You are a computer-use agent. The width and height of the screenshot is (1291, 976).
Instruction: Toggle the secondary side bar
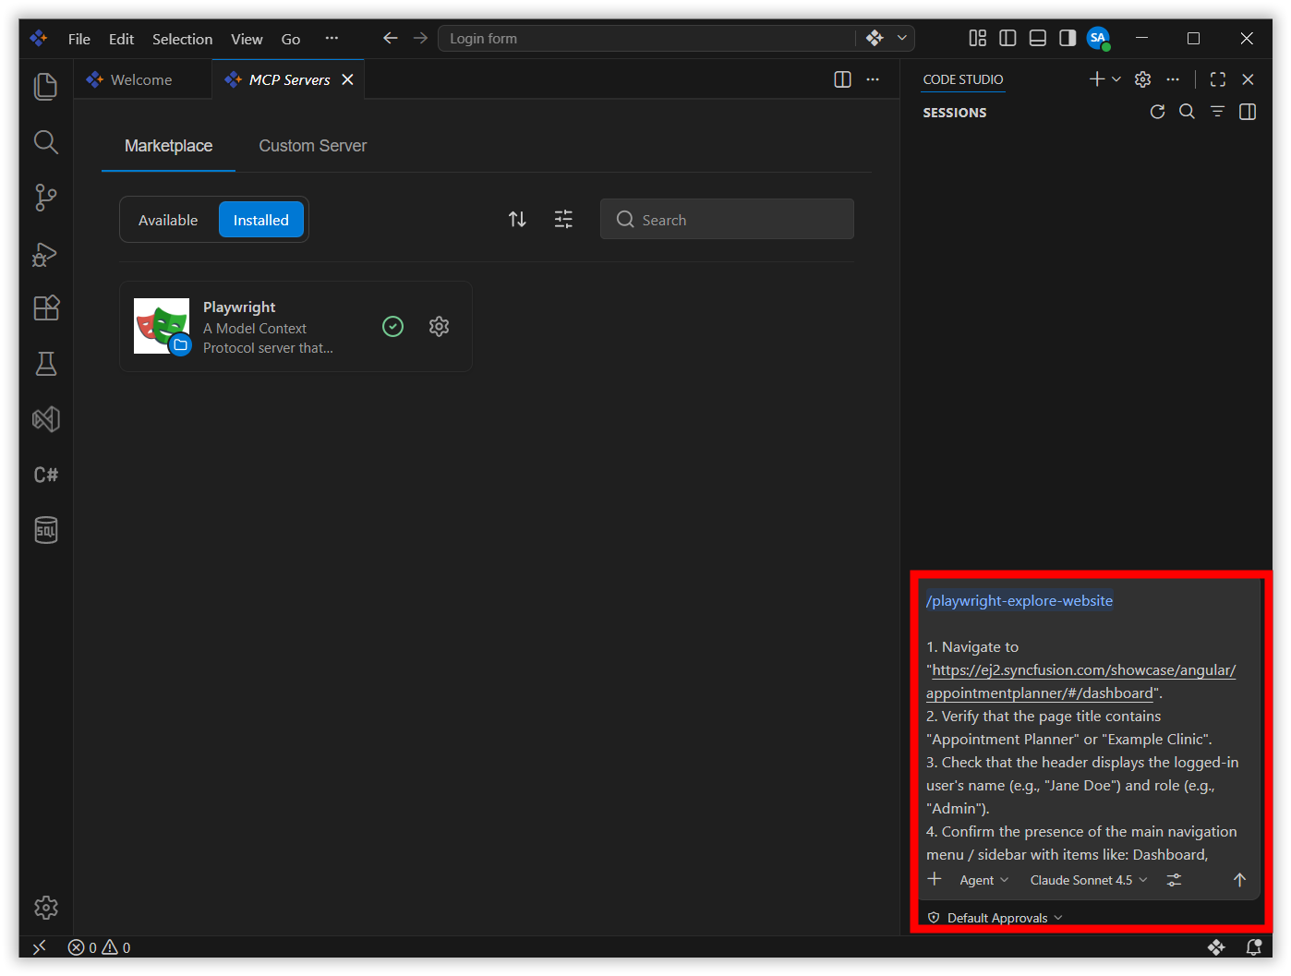[x=1068, y=38]
